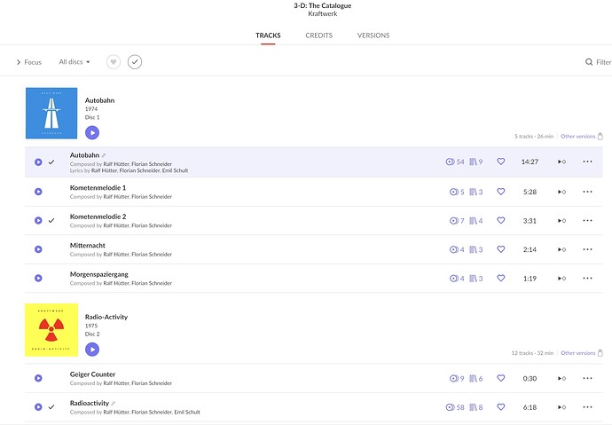The height and width of the screenshot is (425, 612).
Task: Click link icon next to Radioactivity title
Action: (114, 404)
